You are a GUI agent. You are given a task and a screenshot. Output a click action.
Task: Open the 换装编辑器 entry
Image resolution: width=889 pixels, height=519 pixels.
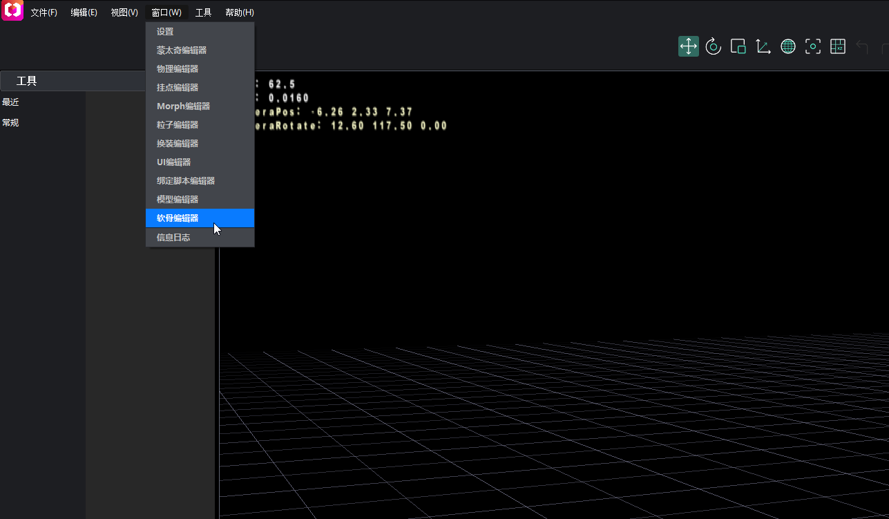[200, 144]
